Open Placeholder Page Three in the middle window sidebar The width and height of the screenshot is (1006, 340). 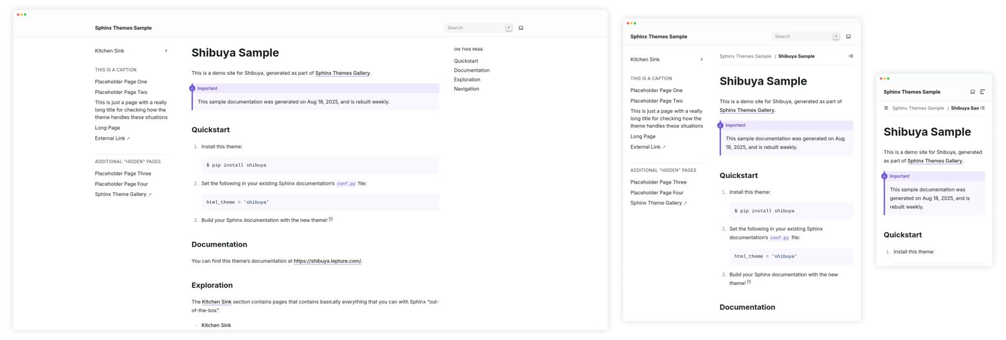click(658, 182)
